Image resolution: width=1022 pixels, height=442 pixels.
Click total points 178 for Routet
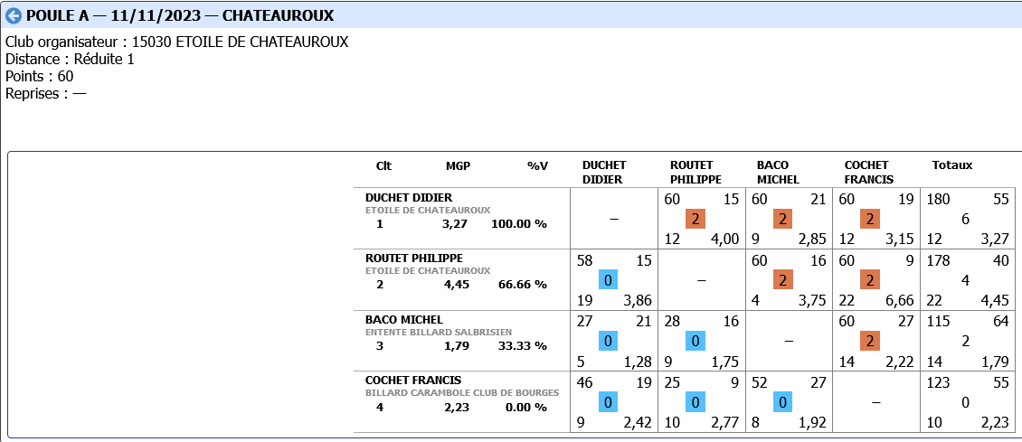pyautogui.click(x=938, y=260)
